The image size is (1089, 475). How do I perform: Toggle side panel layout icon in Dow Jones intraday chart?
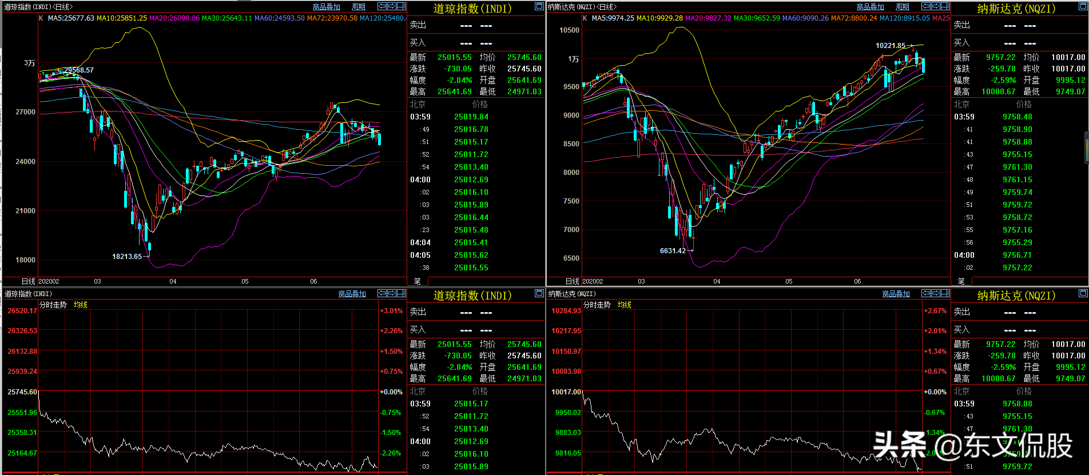click(x=402, y=293)
